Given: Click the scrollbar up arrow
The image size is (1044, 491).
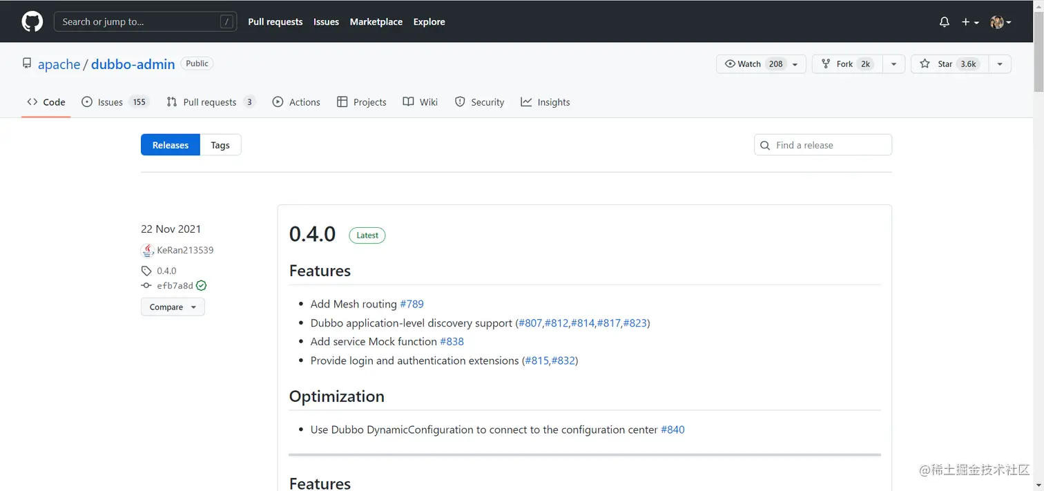Looking at the screenshot, I should (1038, 6).
